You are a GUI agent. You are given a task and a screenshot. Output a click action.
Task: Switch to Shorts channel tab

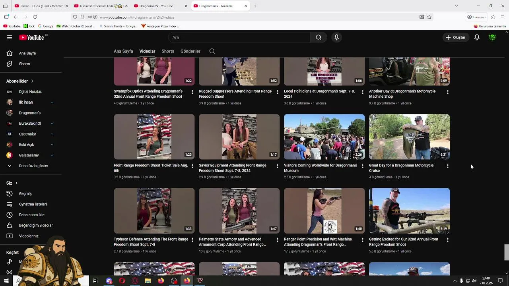pyautogui.click(x=168, y=51)
